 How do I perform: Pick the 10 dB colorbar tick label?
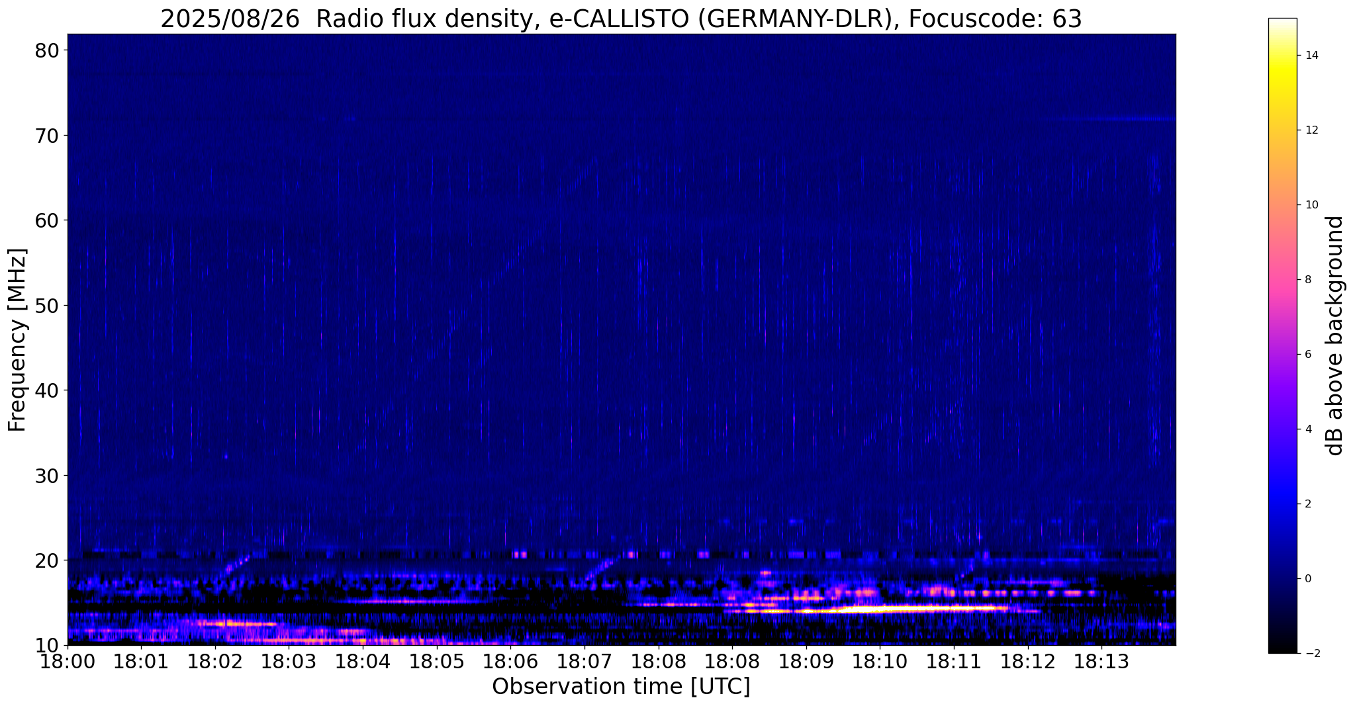click(1311, 205)
